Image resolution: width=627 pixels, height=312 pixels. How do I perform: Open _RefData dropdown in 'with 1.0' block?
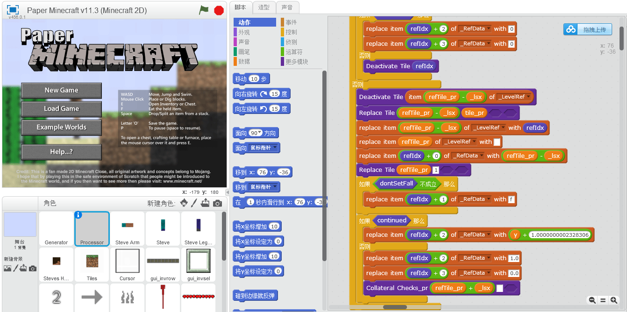point(489,258)
